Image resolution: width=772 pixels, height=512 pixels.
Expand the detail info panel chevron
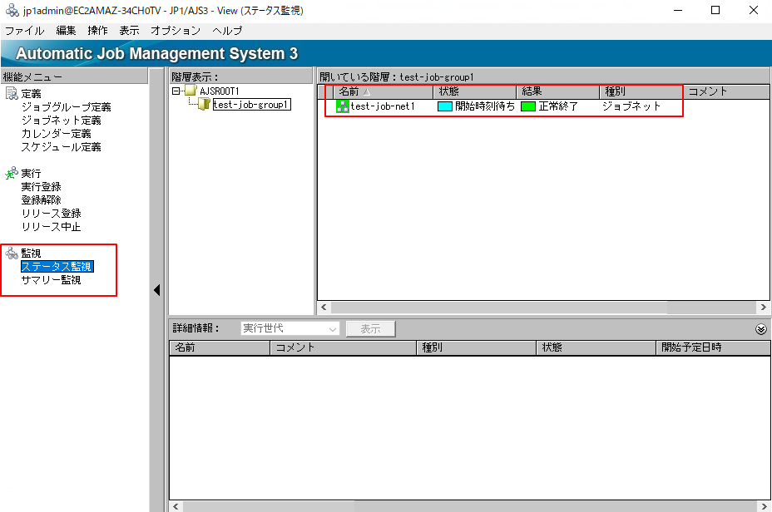point(760,329)
